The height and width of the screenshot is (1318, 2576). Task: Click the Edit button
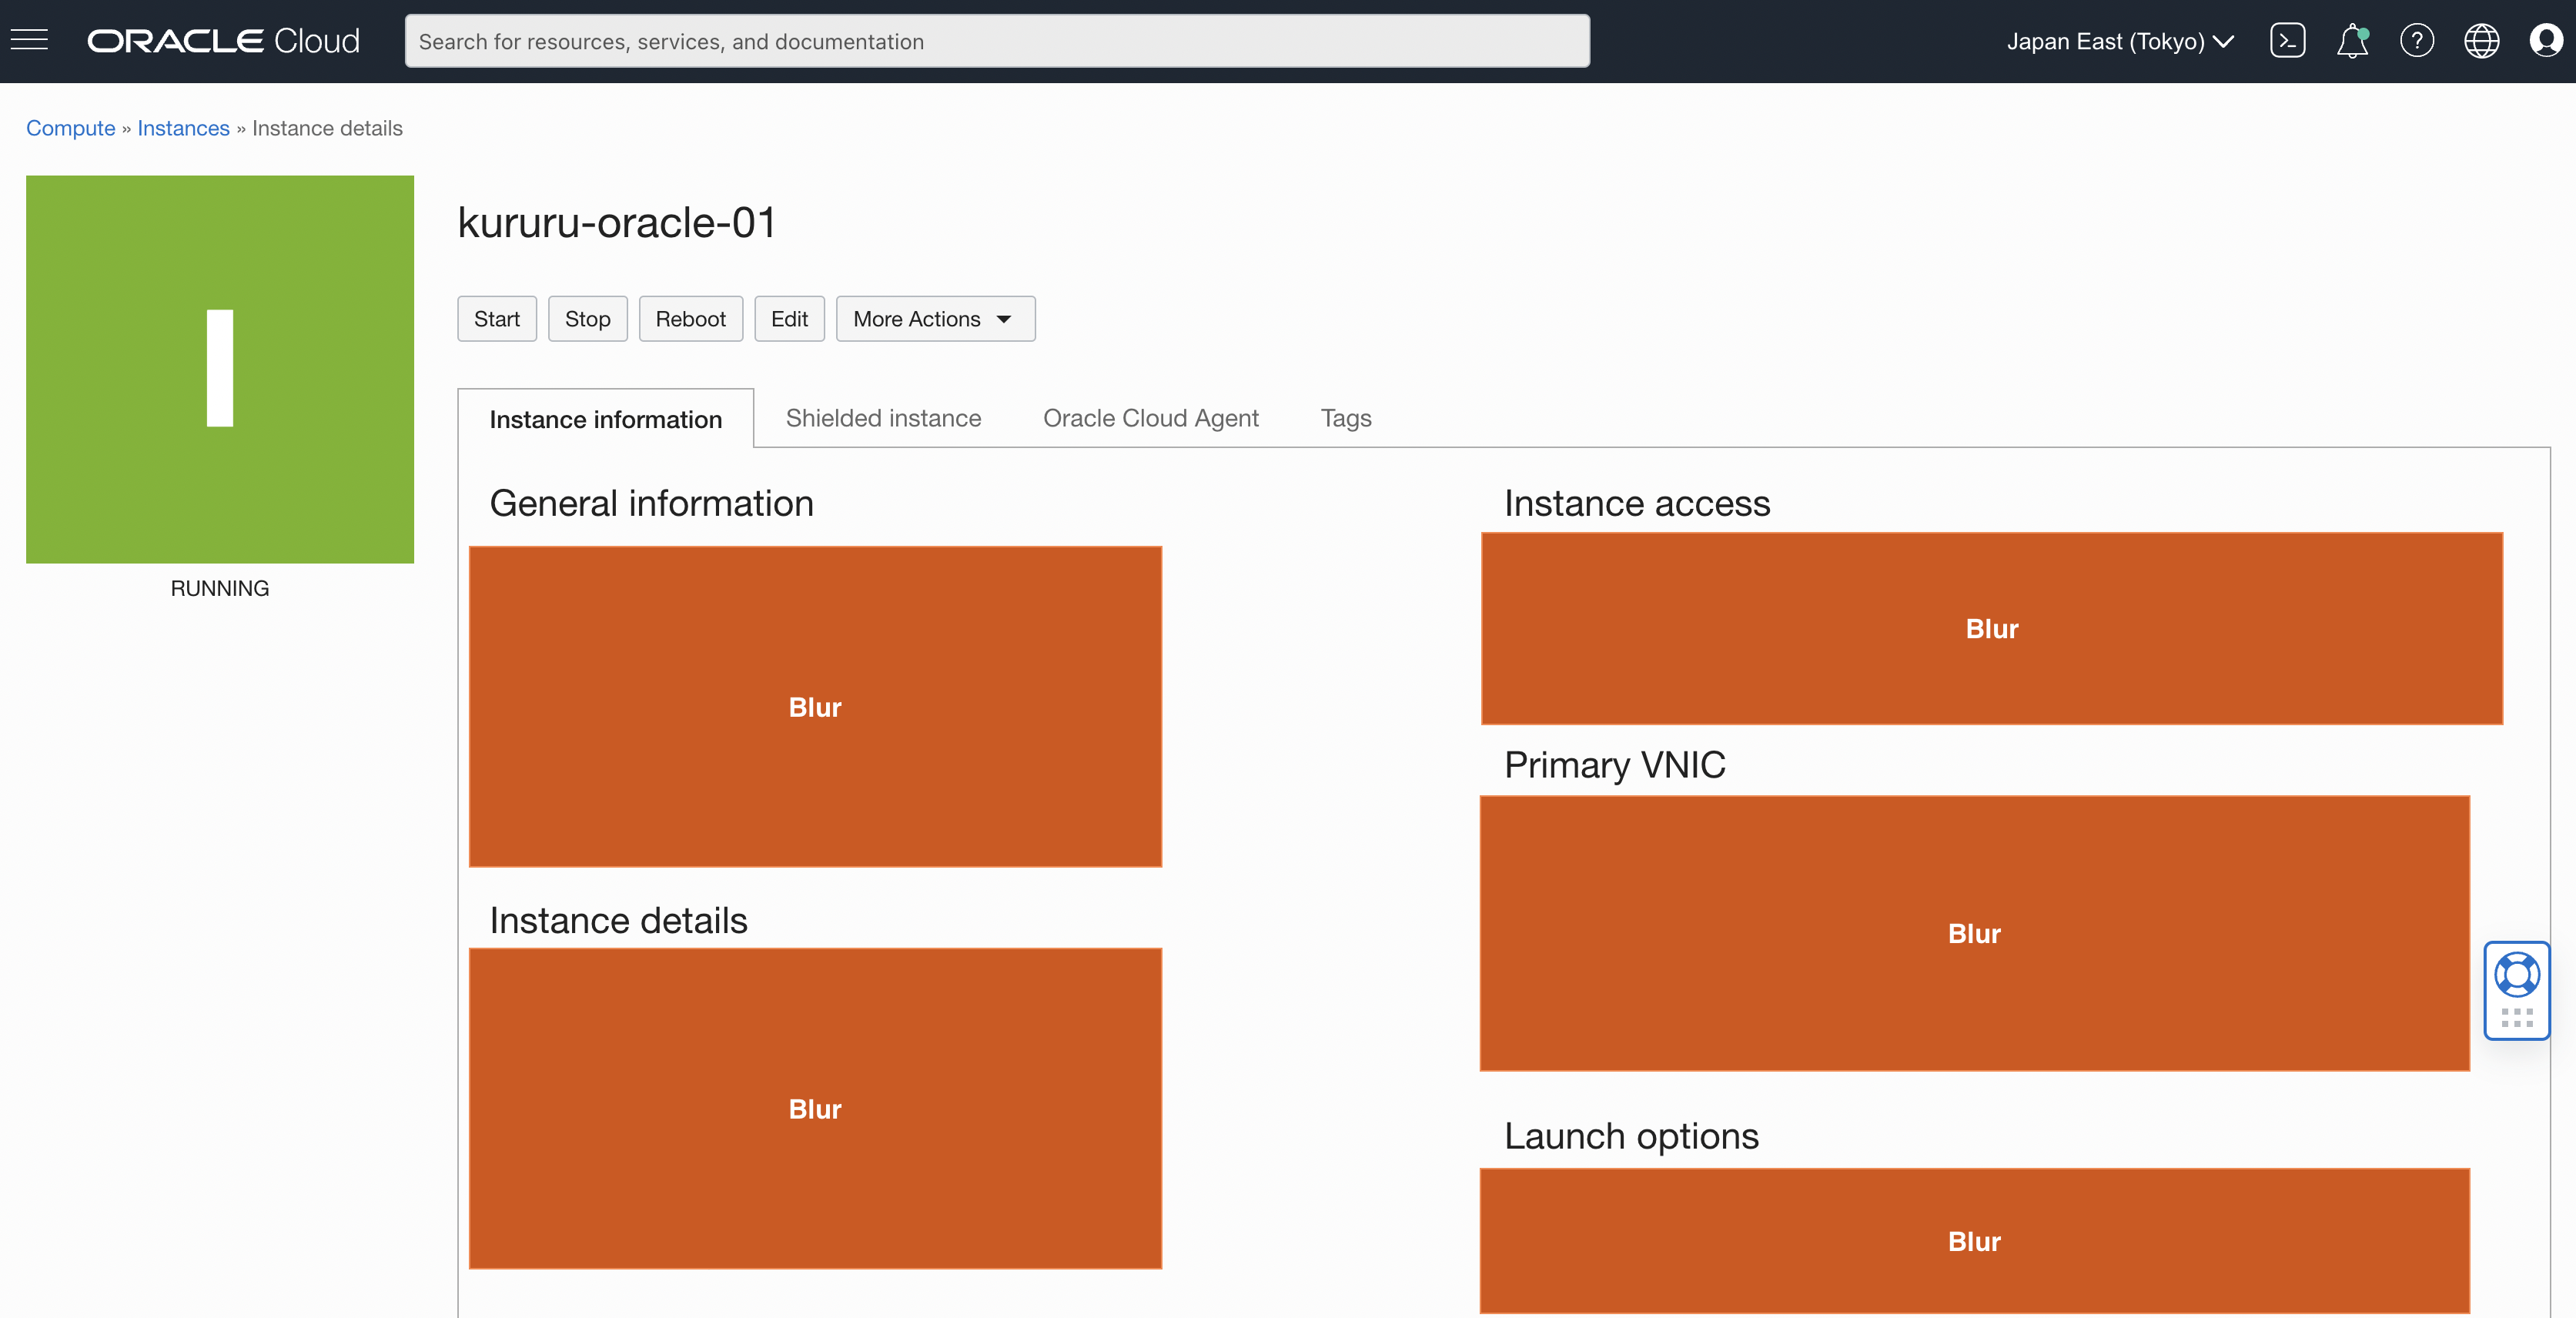pos(789,318)
